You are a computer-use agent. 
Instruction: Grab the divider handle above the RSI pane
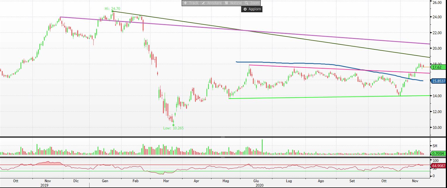click(x=223, y=157)
